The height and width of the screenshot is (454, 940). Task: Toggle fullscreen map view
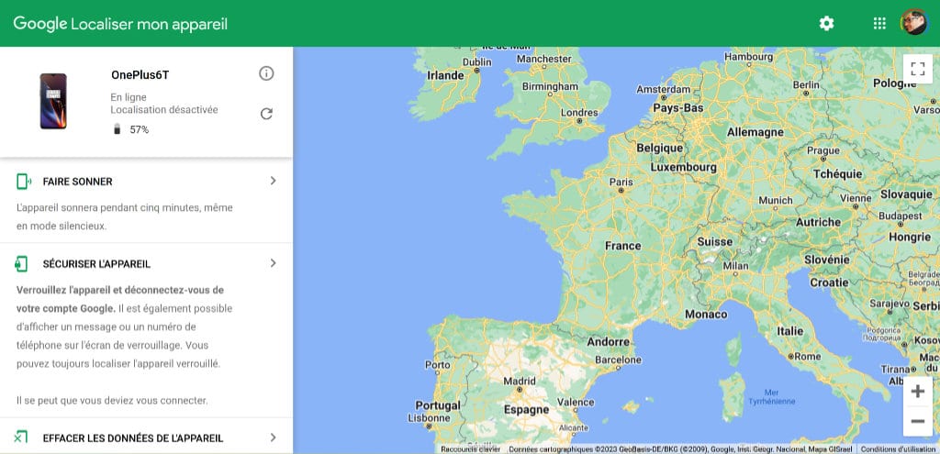coord(917,68)
